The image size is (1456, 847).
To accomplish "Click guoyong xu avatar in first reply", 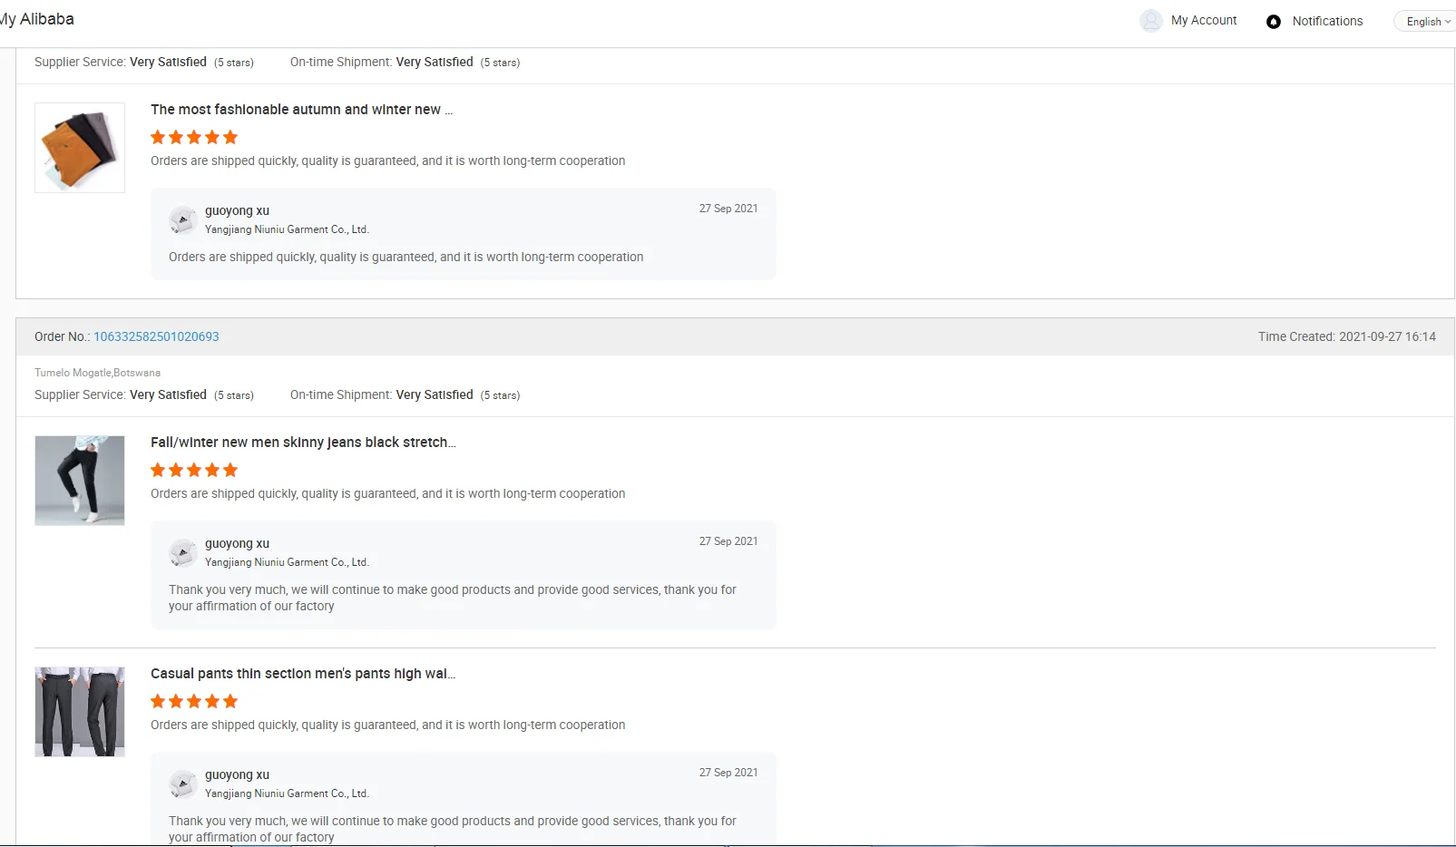I will pyautogui.click(x=183, y=219).
